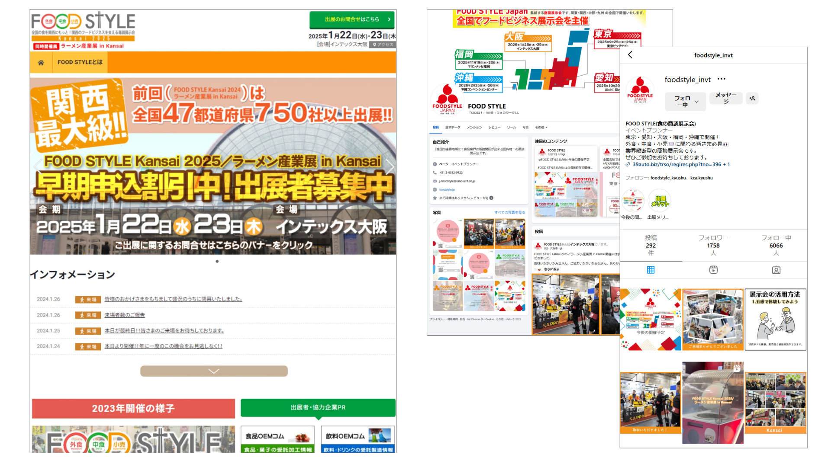Click the star icon beside the review rating
This screenshot has width=831, height=467.
click(435, 198)
